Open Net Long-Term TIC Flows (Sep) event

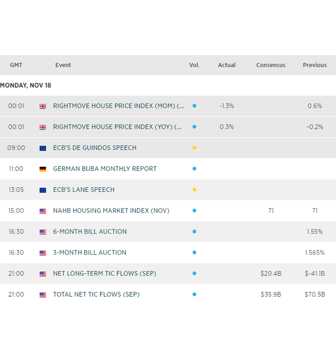point(104,274)
